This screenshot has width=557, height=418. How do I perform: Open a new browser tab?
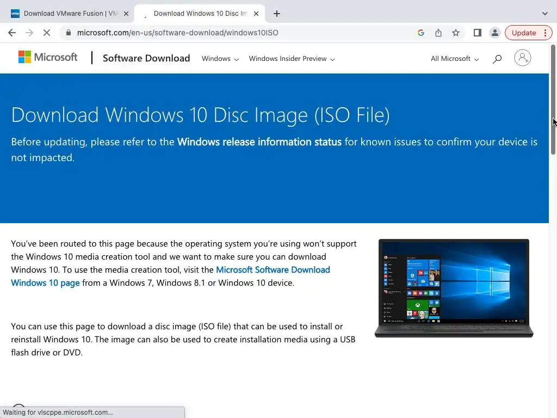tap(277, 14)
